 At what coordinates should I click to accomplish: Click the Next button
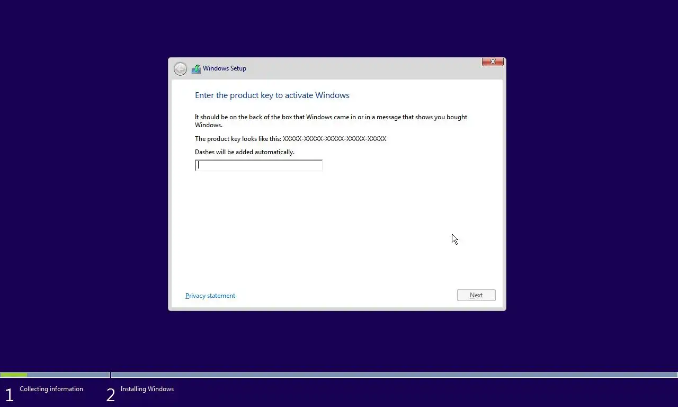(x=476, y=295)
